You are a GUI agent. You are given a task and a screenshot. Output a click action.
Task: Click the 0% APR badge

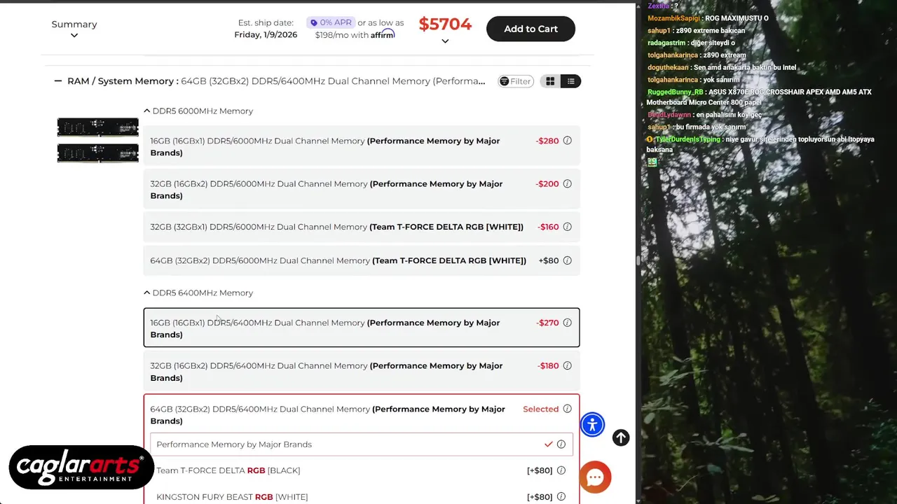tap(331, 22)
